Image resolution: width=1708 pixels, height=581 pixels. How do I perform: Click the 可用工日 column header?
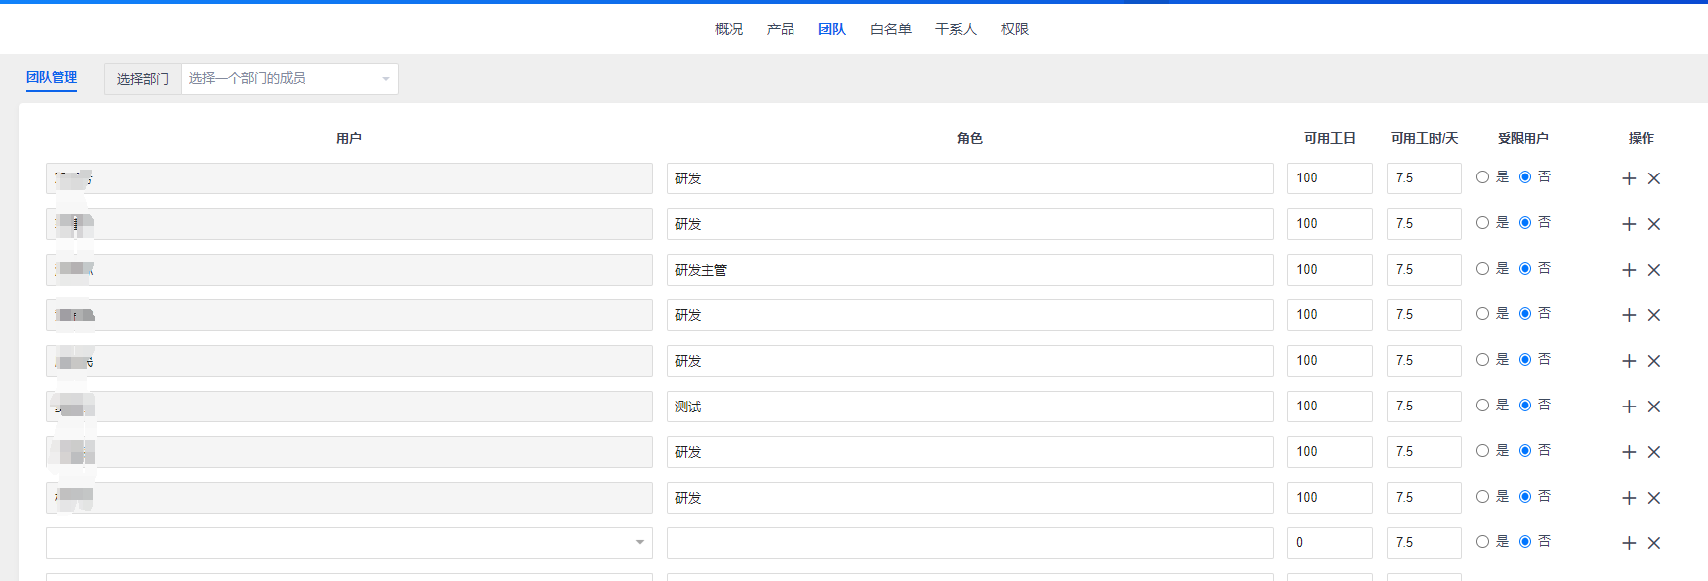[x=1330, y=138]
